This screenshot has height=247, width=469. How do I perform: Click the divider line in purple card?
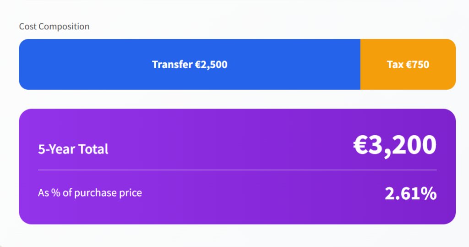pos(237,170)
